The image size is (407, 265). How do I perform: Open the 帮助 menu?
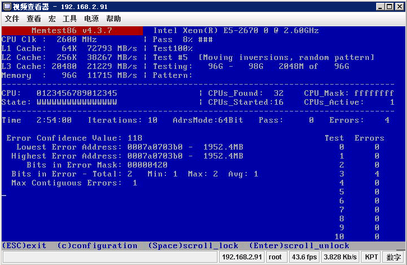(x=113, y=18)
